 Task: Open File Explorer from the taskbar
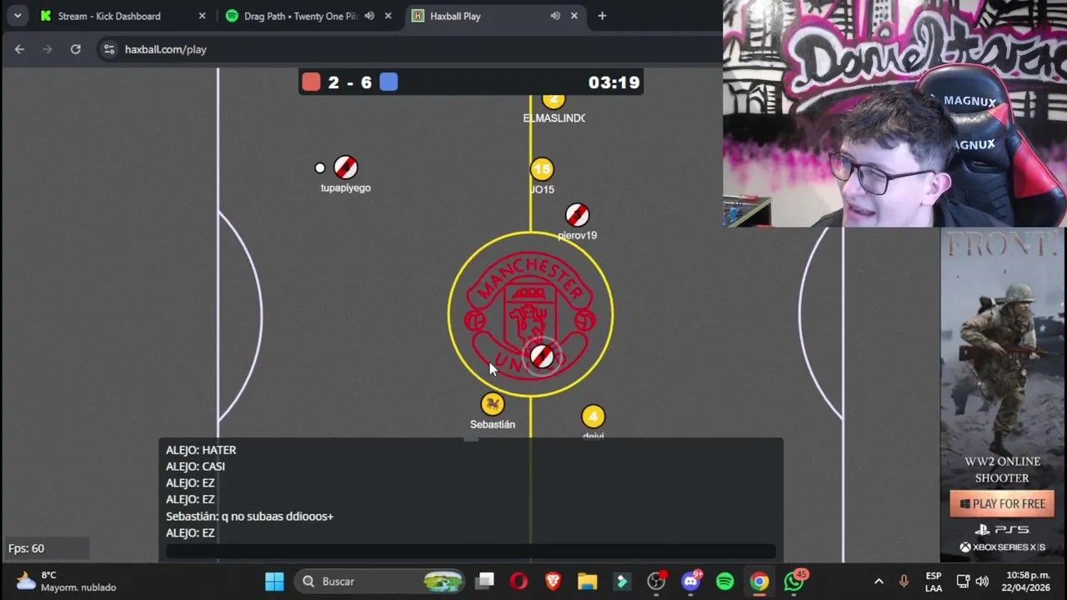click(x=588, y=581)
